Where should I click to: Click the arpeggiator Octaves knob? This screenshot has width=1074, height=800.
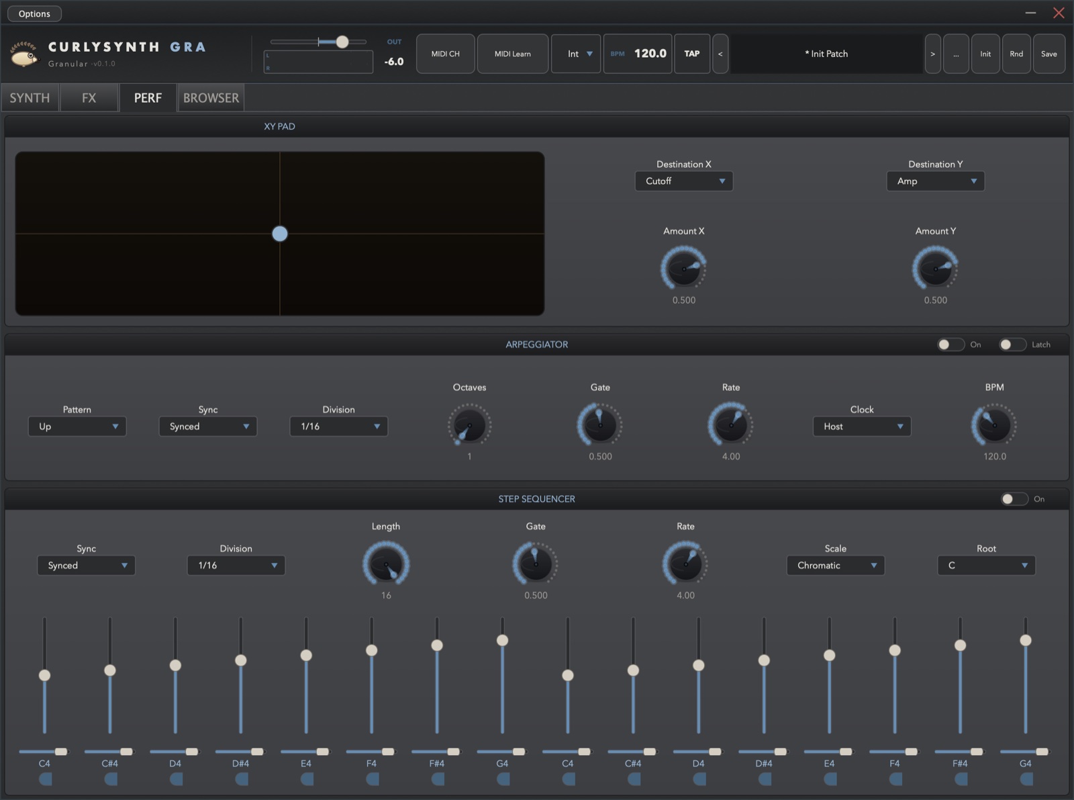point(470,425)
